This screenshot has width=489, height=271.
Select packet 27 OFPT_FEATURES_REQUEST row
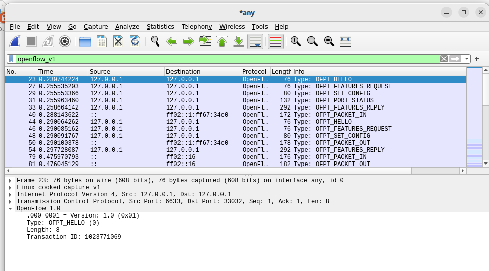click(236, 86)
